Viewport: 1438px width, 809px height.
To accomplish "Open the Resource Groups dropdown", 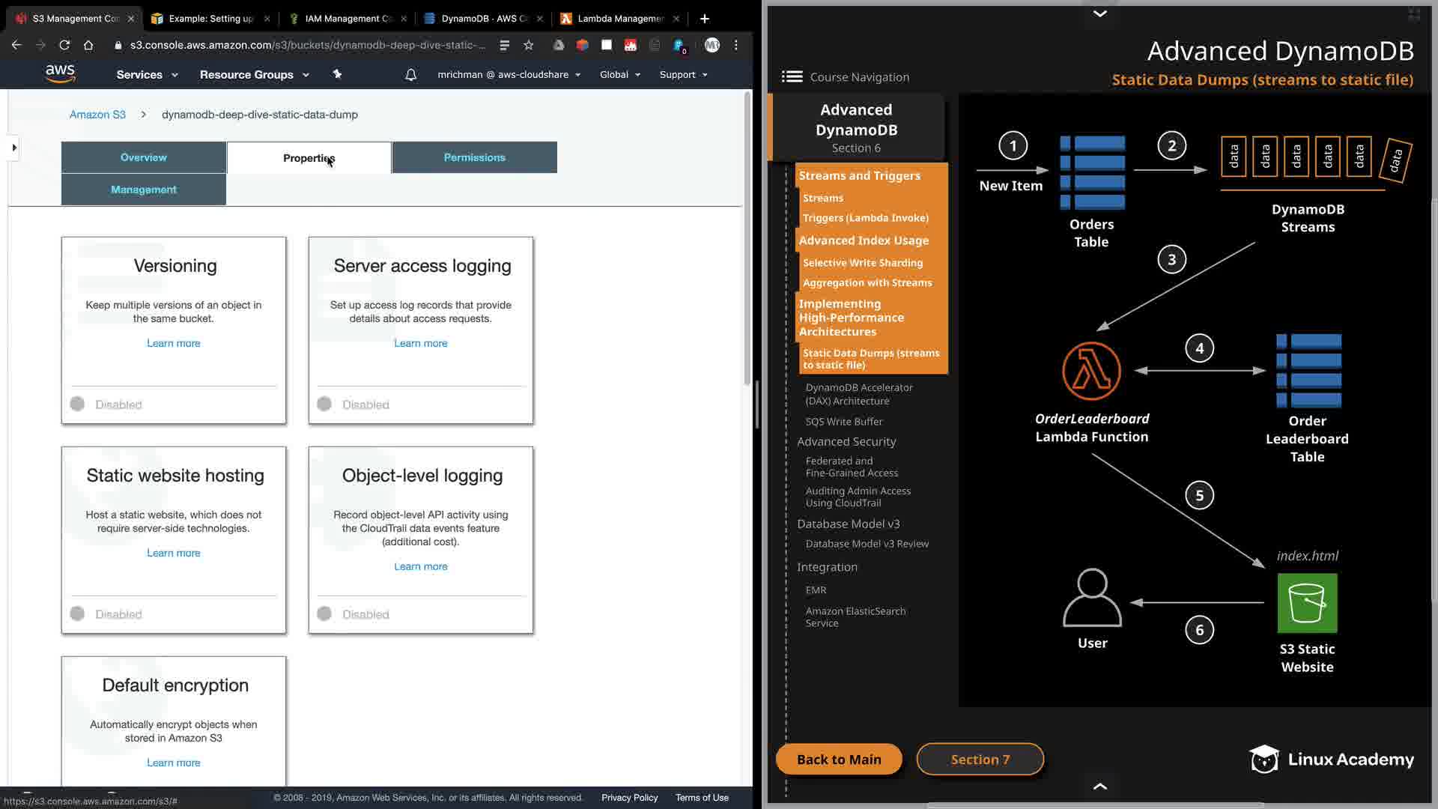I will click(254, 75).
